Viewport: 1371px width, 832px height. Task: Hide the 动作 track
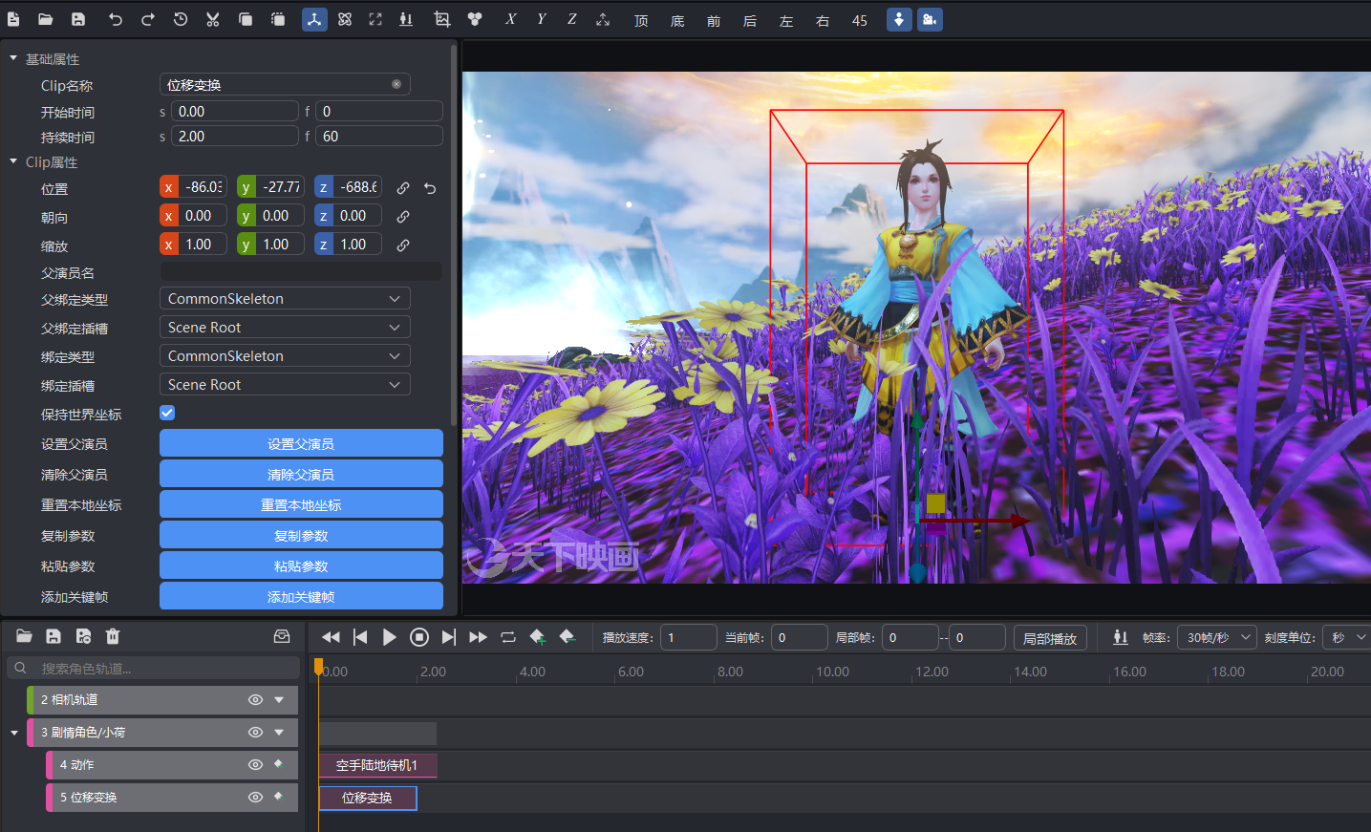click(x=255, y=765)
